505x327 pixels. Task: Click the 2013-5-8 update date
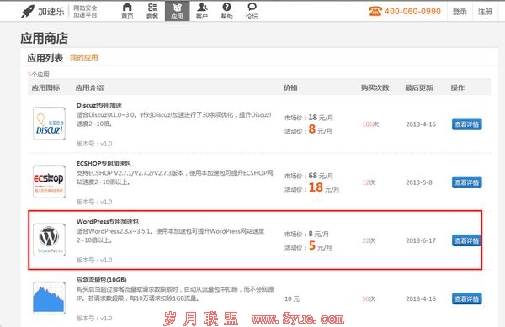point(419,182)
